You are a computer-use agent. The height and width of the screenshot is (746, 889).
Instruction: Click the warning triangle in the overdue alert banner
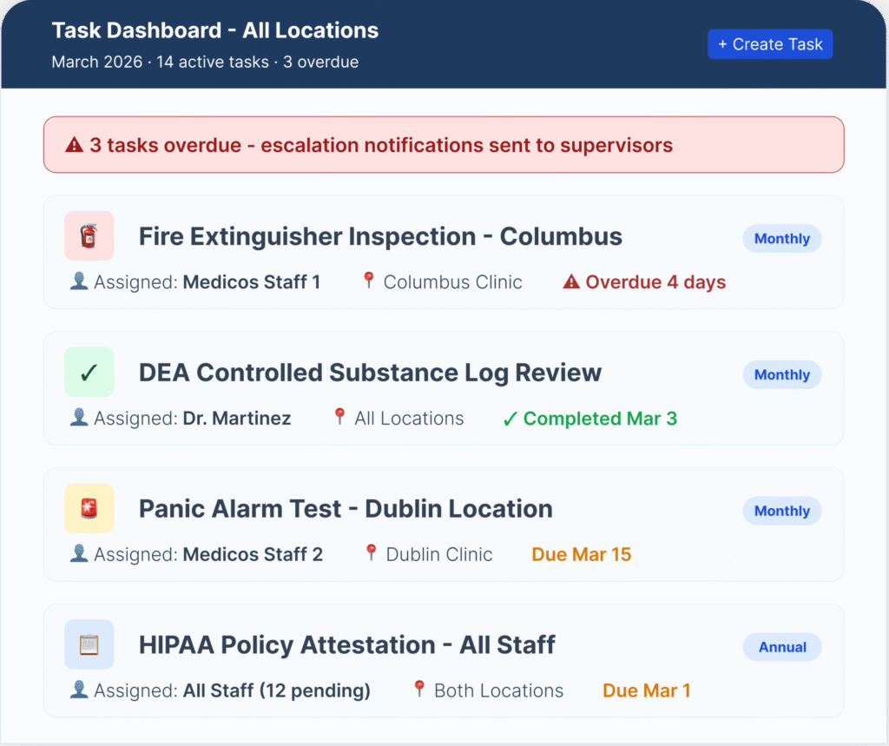(x=75, y=145)
